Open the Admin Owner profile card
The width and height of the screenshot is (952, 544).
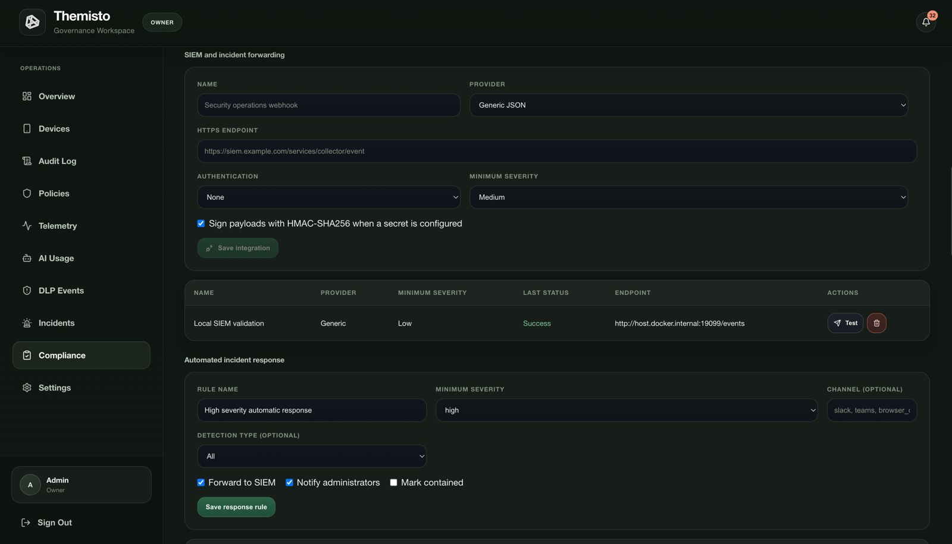[81, 485]
